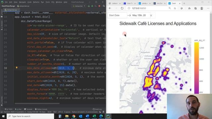Open Outlook from taskbar
The height and width of the screenshot is (119, 212).
80,116
